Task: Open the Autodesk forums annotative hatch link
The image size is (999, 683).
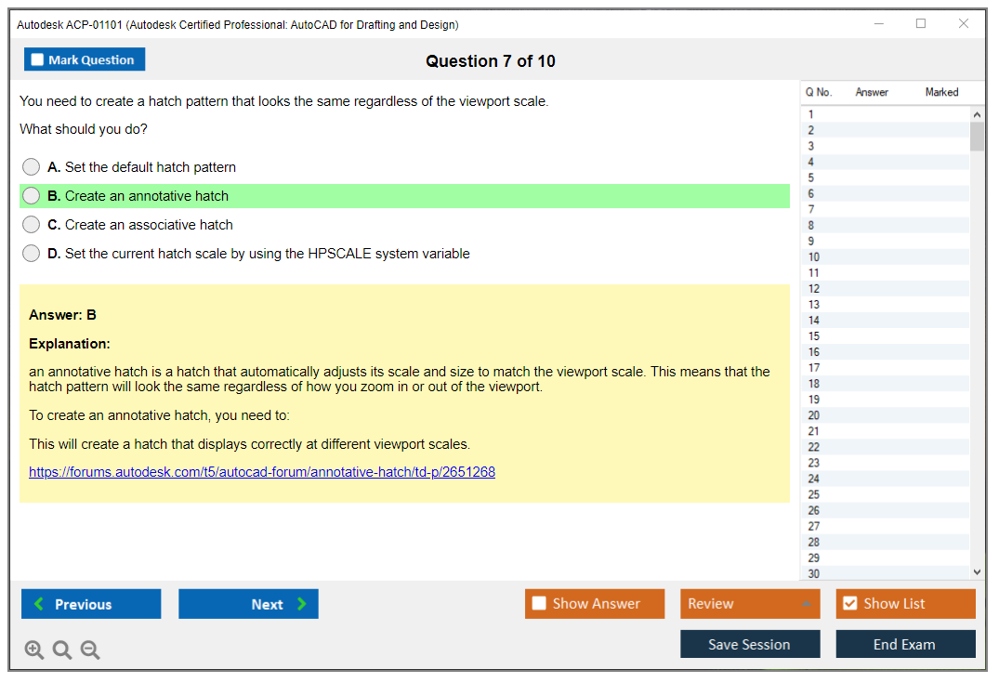Action: (262, 472)
